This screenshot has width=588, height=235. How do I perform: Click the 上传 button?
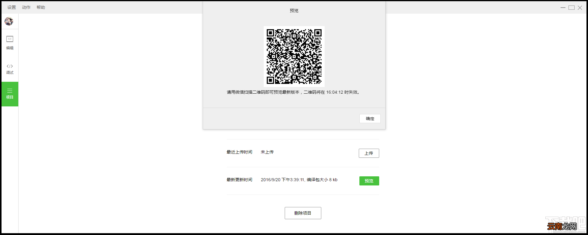click(x=369, y=153)
